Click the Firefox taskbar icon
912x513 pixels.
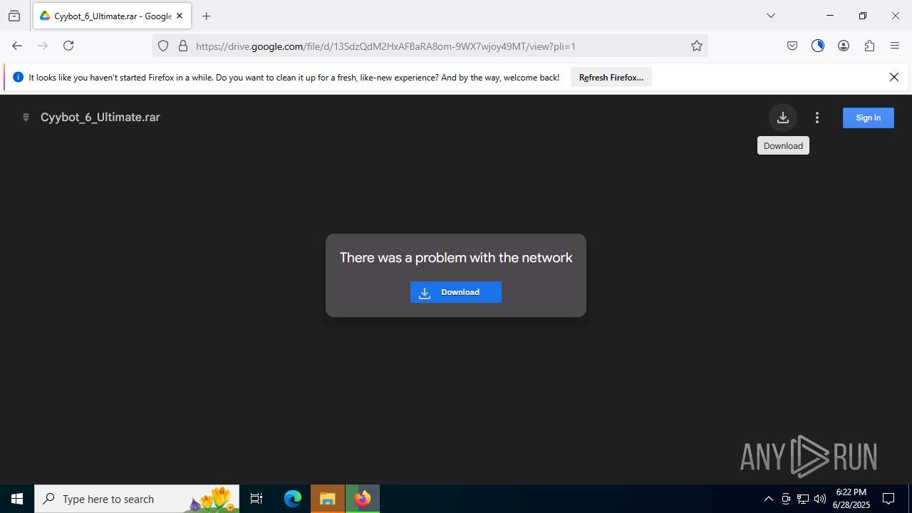tap(363, 499)
